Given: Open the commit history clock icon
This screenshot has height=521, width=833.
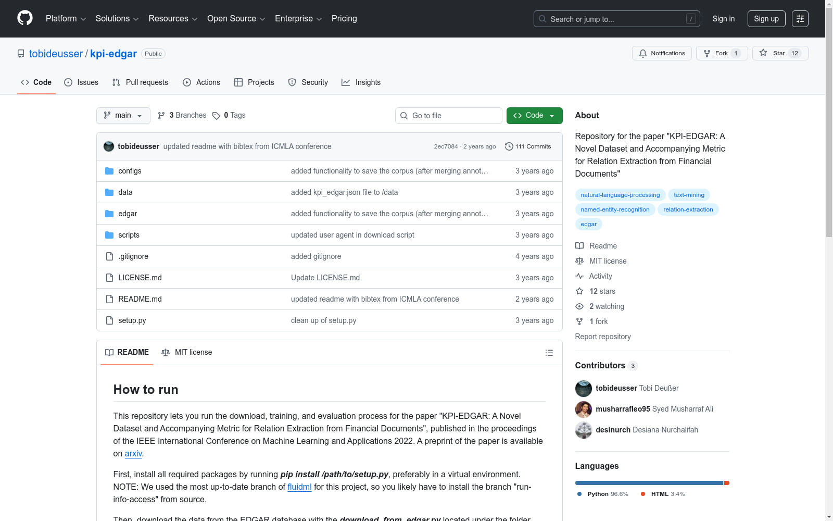Looking at the screenshot, I should tap(509, 146).
